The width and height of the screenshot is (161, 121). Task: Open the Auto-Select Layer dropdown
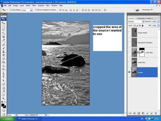pyautogui.click(x=31, y=10)
